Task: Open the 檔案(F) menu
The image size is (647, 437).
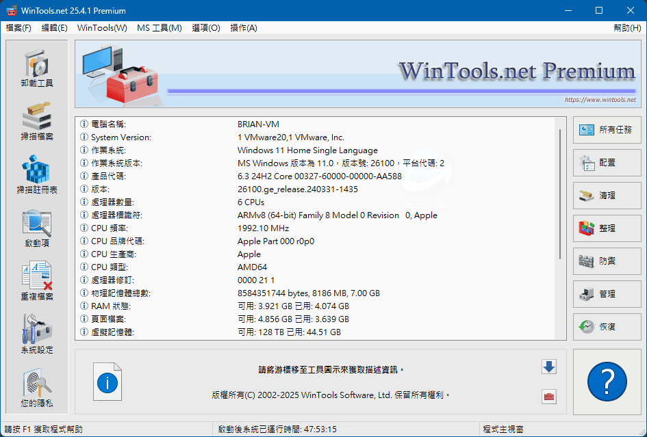Action: tap(18, 28)
